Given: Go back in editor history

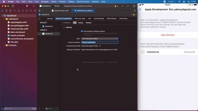Looking at the screenshot, I should coord(43,11).
